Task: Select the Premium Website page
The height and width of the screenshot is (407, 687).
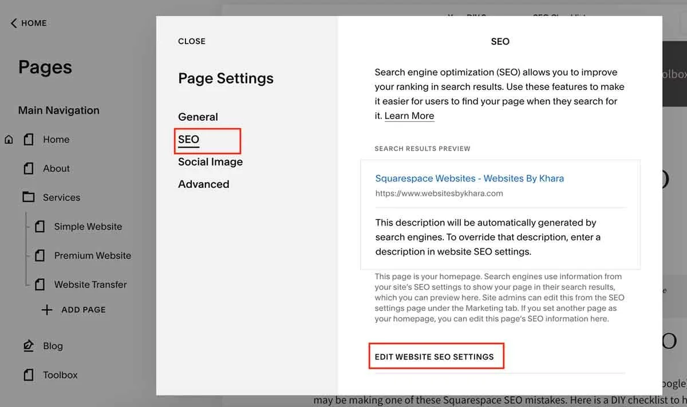Action: (x=93, y=256)
